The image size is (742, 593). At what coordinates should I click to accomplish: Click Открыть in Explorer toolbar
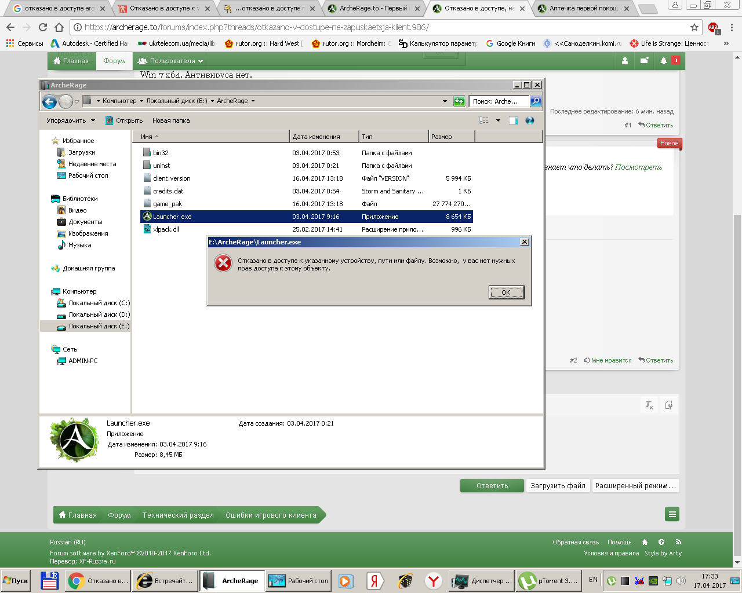click(124, 120)
